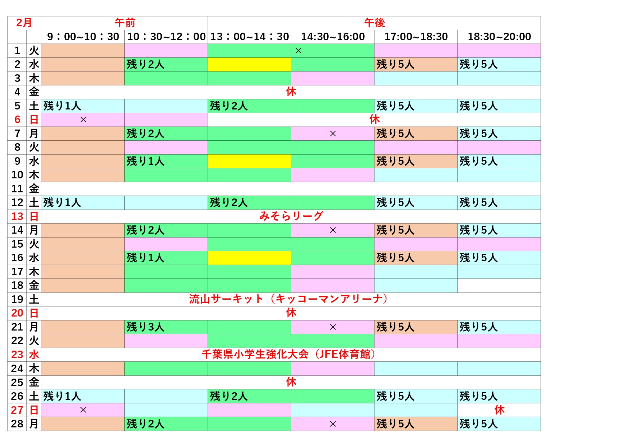The width and height of the screenshot is (630, 445).
Task: Click 休 in the row for 27 日
Action: (x=499, y=410)
